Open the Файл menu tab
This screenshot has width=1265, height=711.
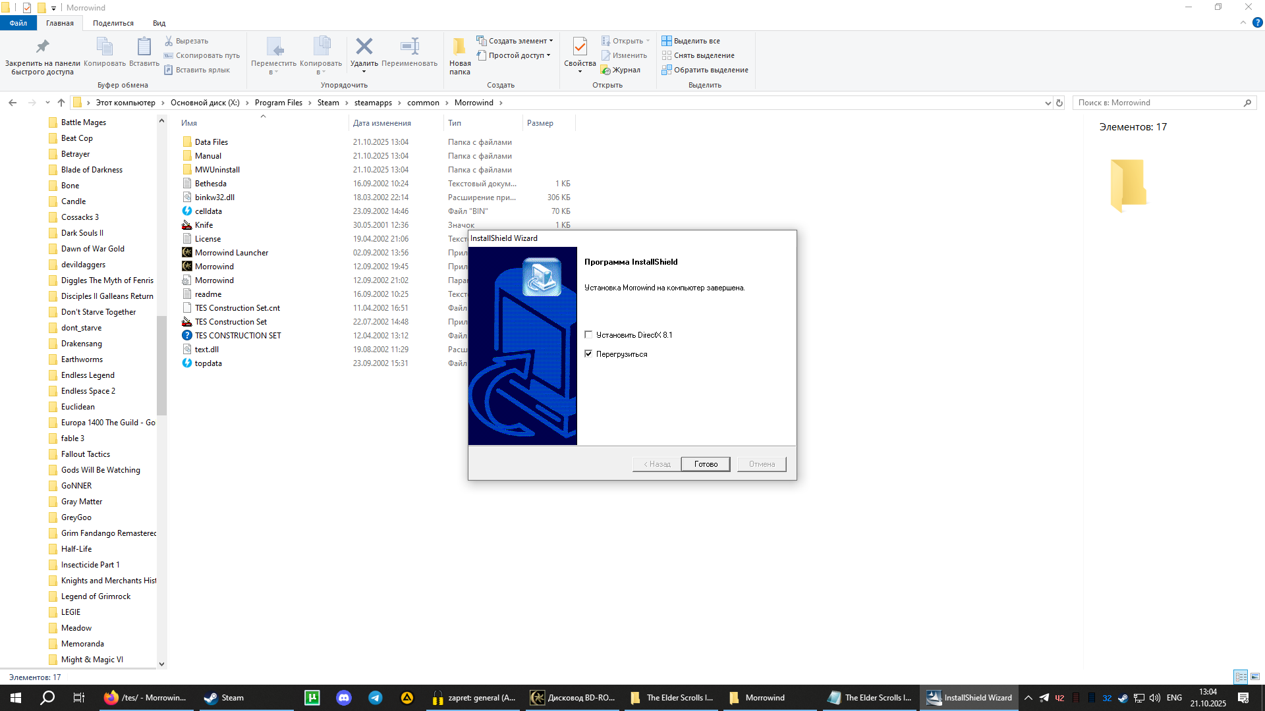(18, 23)
